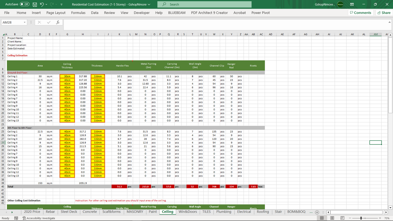Open the Comments pane button
The image size is (393, 221).
tap(360, 12)
